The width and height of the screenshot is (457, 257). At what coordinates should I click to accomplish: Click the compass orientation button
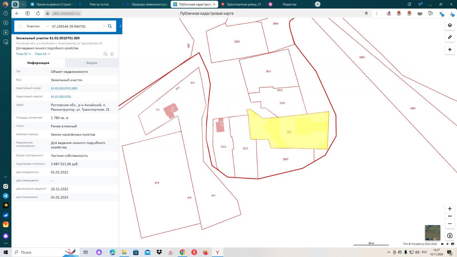click(450, 236)
